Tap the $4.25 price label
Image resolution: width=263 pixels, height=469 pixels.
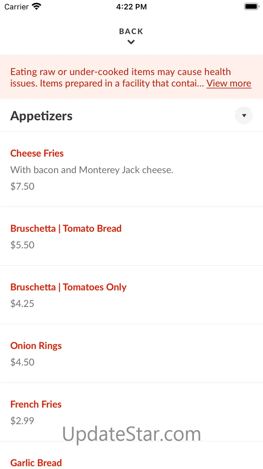click(x=22, y=303)
